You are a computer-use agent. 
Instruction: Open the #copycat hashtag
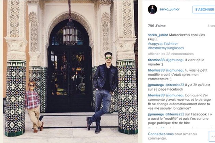pyautogui.click(x=155, y=44)
